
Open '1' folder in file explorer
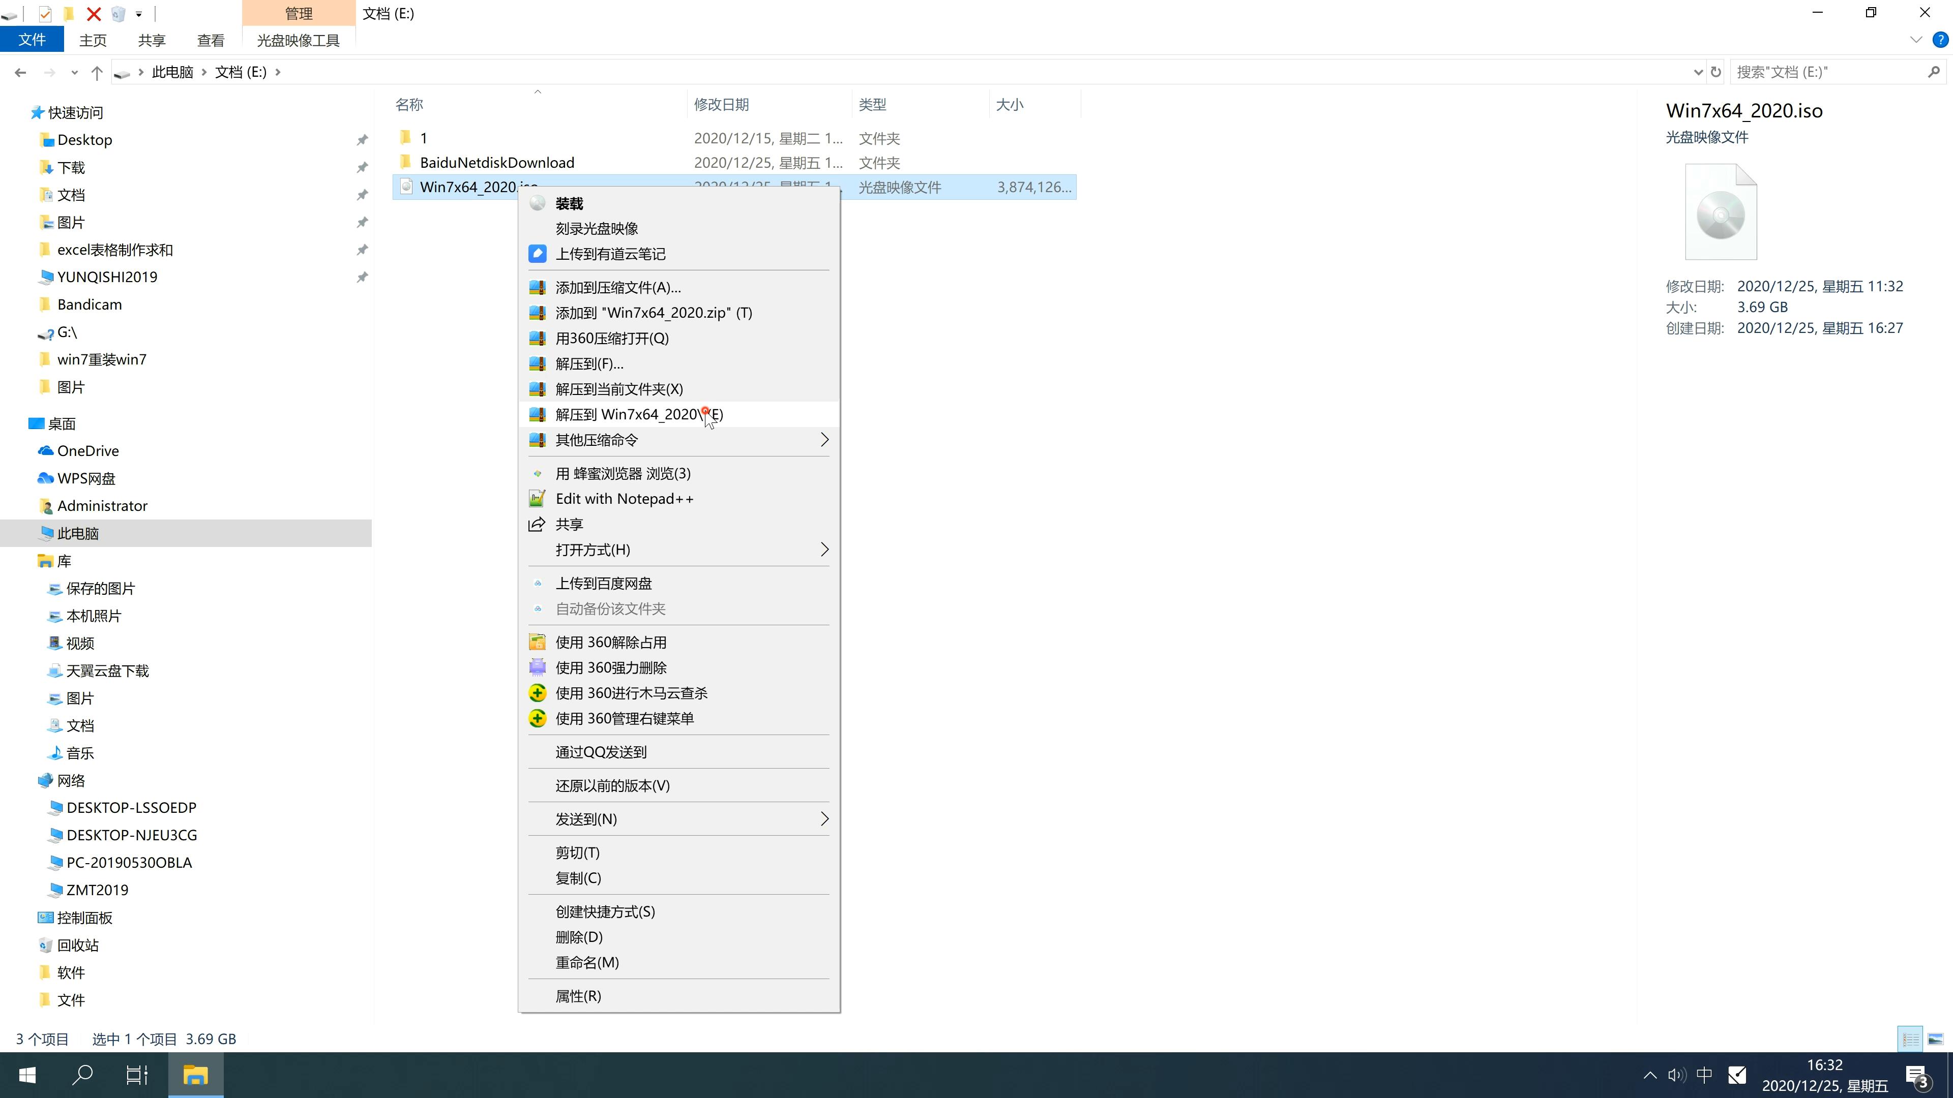pos(424,137)
